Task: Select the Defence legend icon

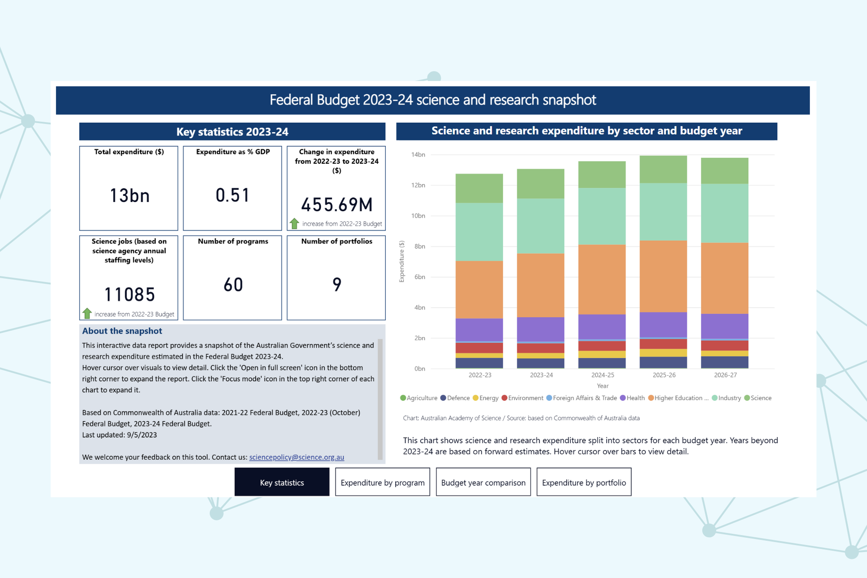Action: 443,398
